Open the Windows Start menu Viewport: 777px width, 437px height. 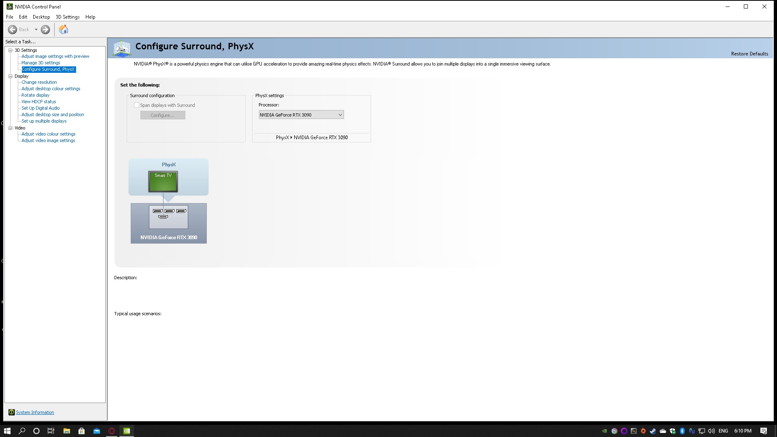pyautogui.click(x=7, y=431)
